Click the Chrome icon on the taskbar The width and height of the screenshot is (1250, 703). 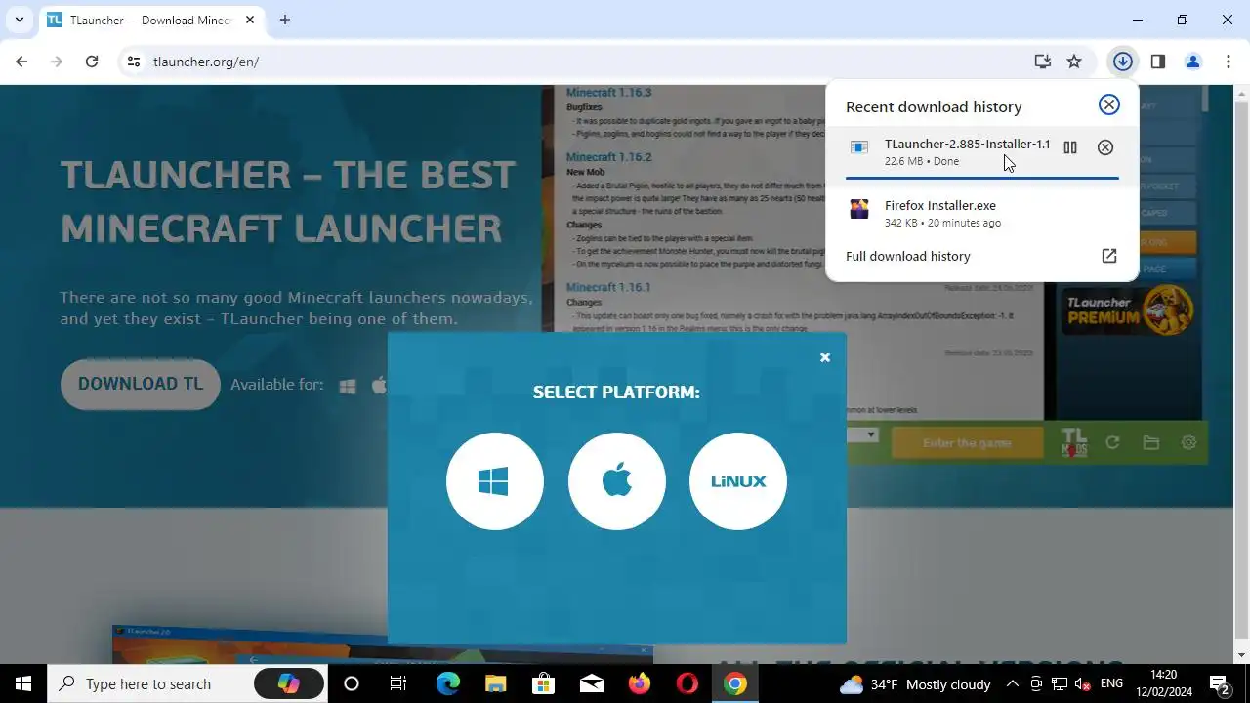[735, 683]
